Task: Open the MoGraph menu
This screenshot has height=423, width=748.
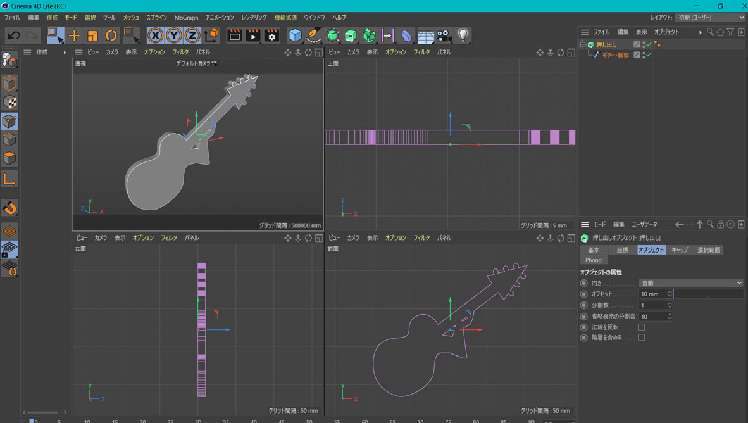Action: 186,18
